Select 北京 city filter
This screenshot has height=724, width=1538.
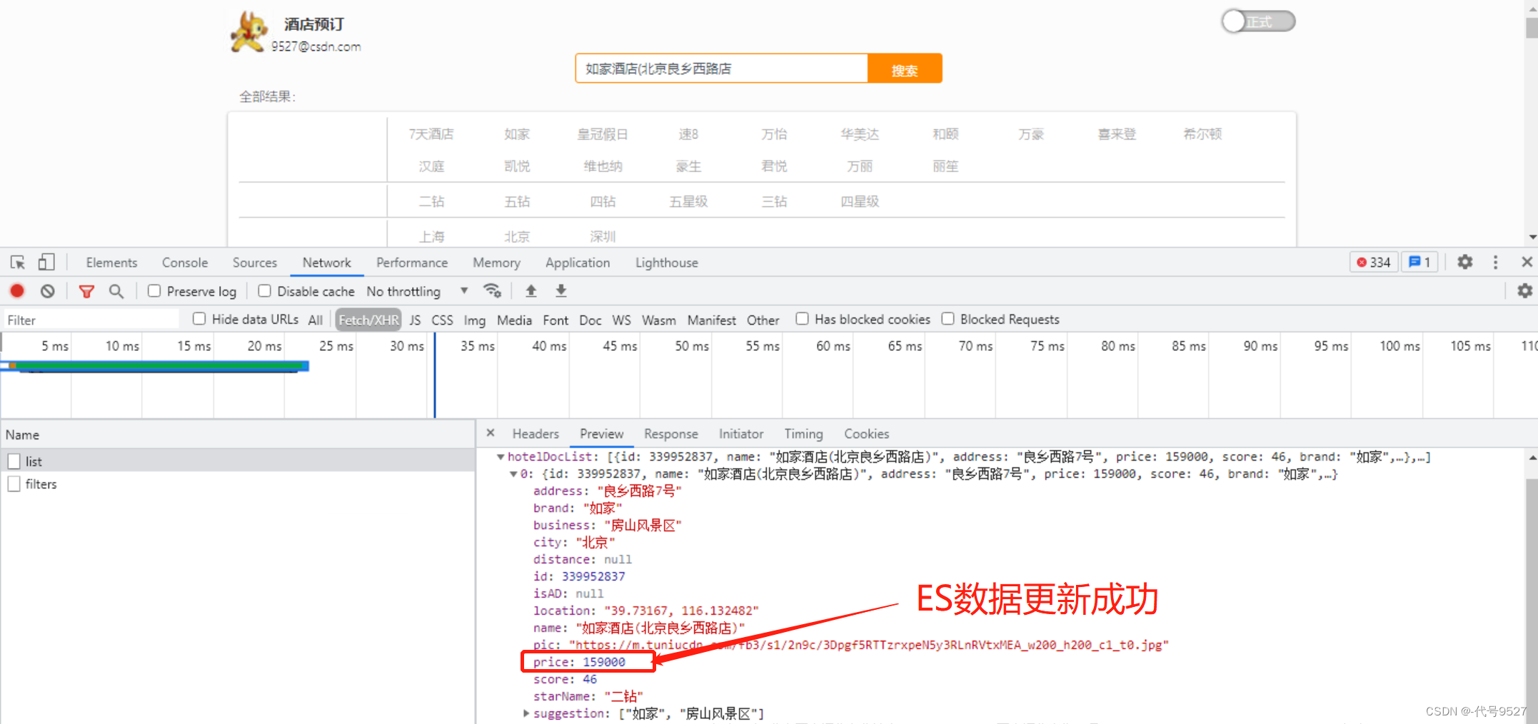coord(517,236)
